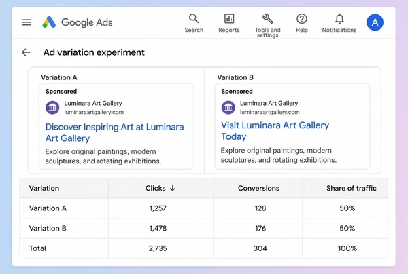Screen dimensions: 408x274
Task: Select the Variation A table row label
Action: (48, 208)
